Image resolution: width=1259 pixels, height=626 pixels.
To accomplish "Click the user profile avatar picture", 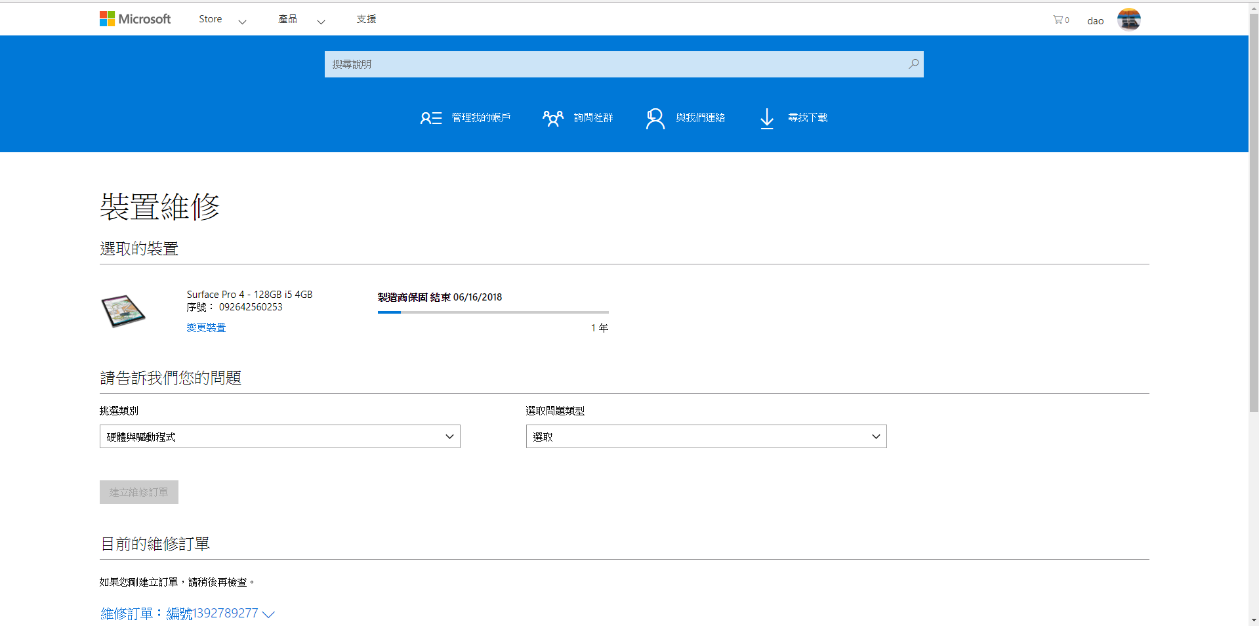I will (1129, 20).
